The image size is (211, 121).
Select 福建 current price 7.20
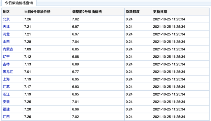(x=28, y=109)
